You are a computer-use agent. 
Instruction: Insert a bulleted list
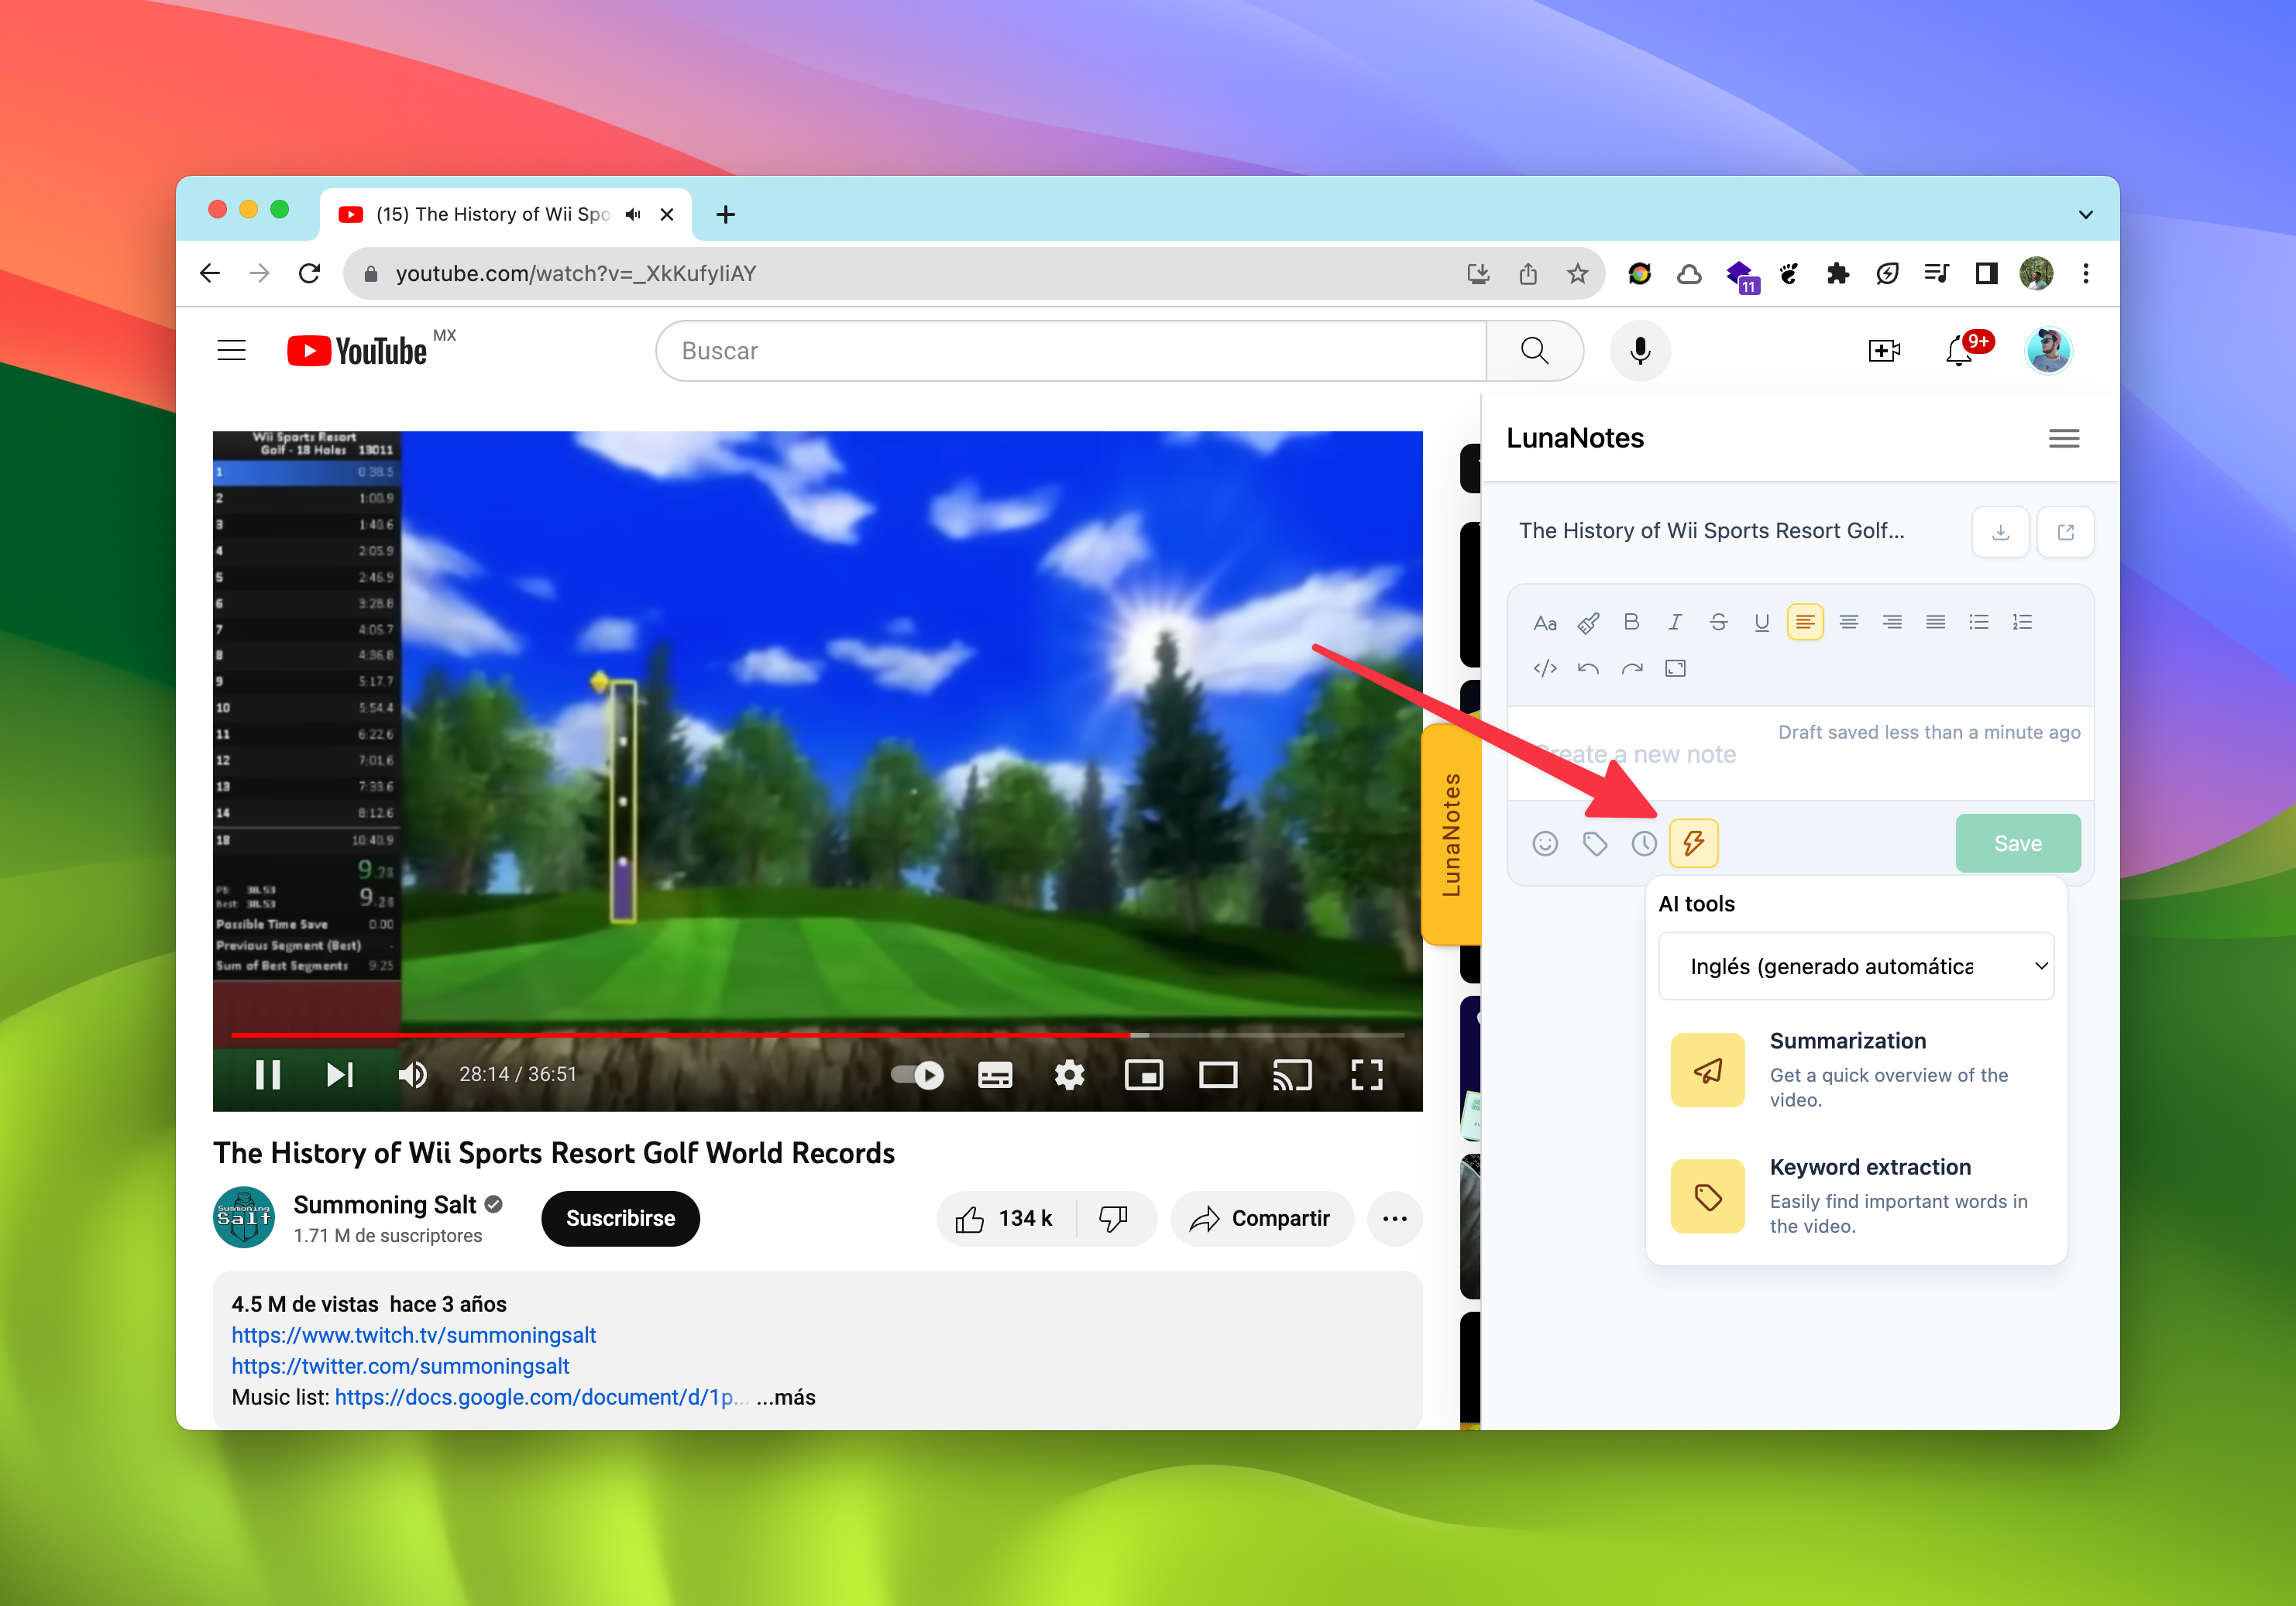[1978, 623]
